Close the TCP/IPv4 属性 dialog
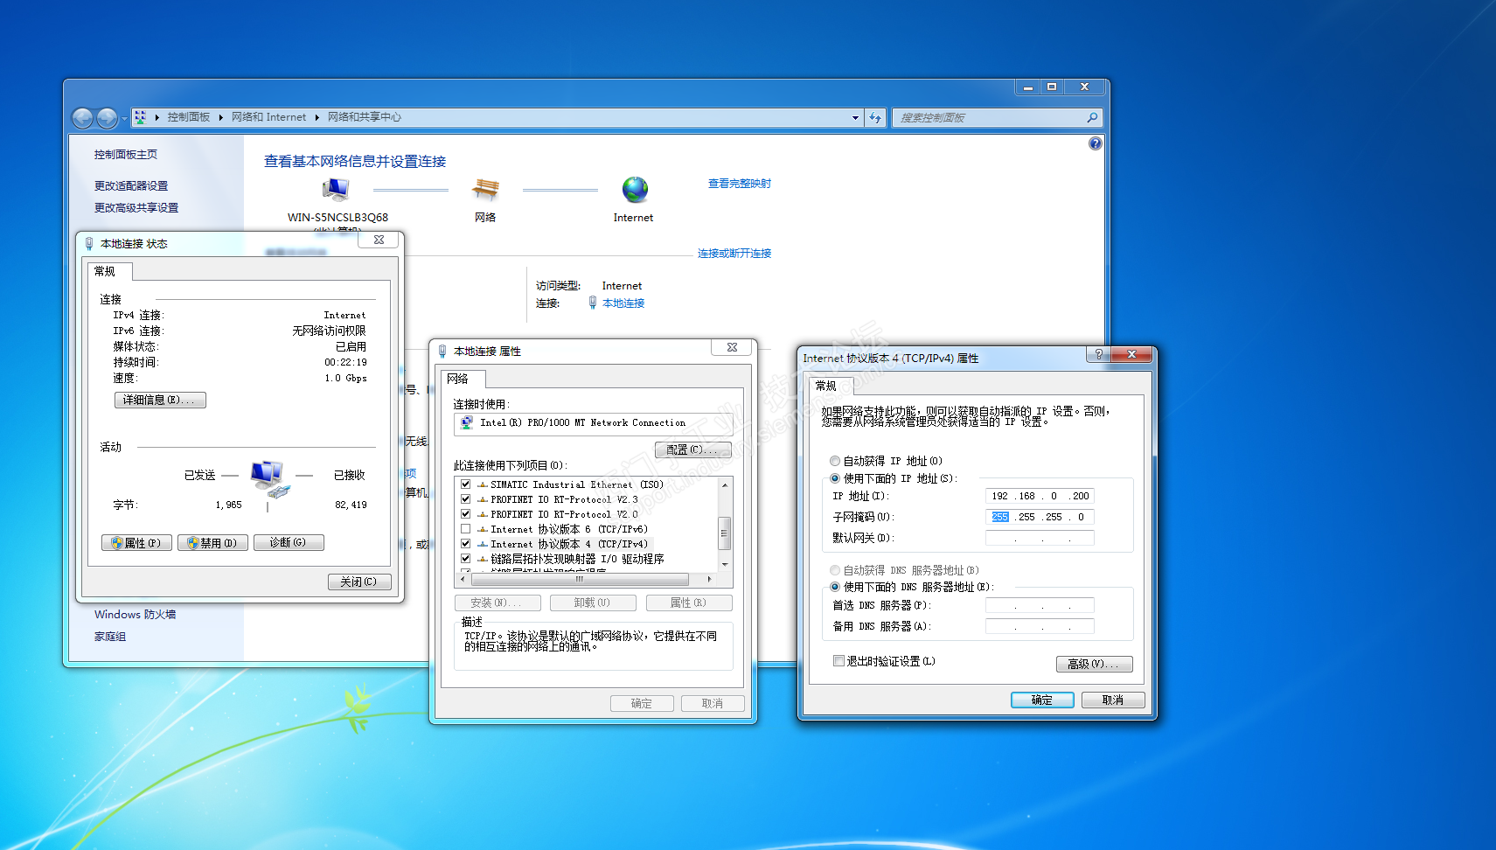This screenshot has height=850, width=1496. coord(1131,354)
